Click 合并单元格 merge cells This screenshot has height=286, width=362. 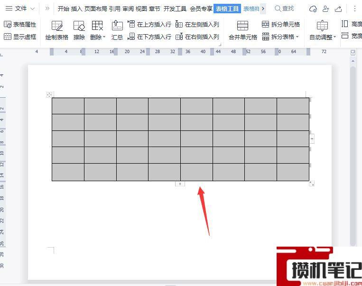242,30
